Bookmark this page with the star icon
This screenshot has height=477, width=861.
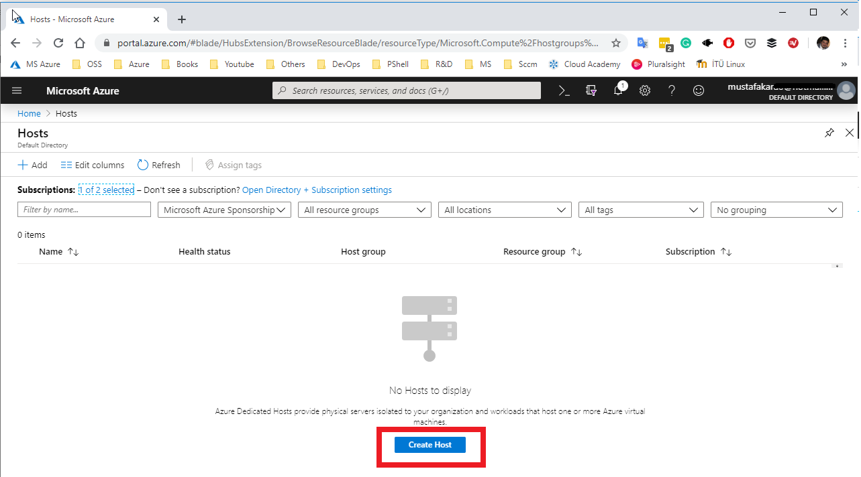coord(616,43)
